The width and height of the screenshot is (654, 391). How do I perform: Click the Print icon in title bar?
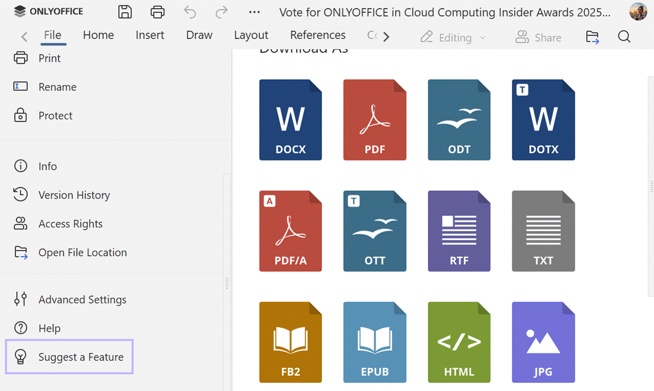157,12
